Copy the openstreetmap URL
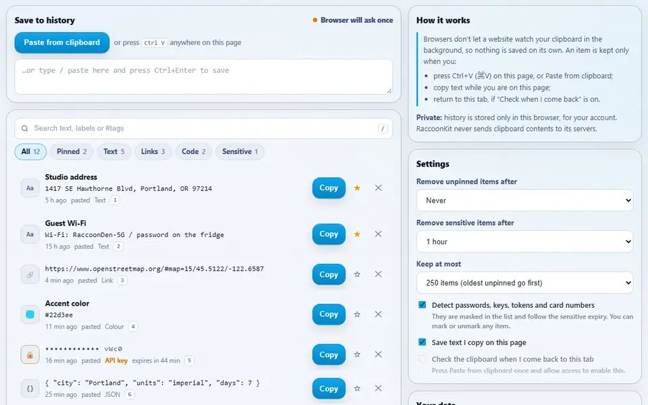This screenshot has width=648, height=405. [x=329, y=275]
